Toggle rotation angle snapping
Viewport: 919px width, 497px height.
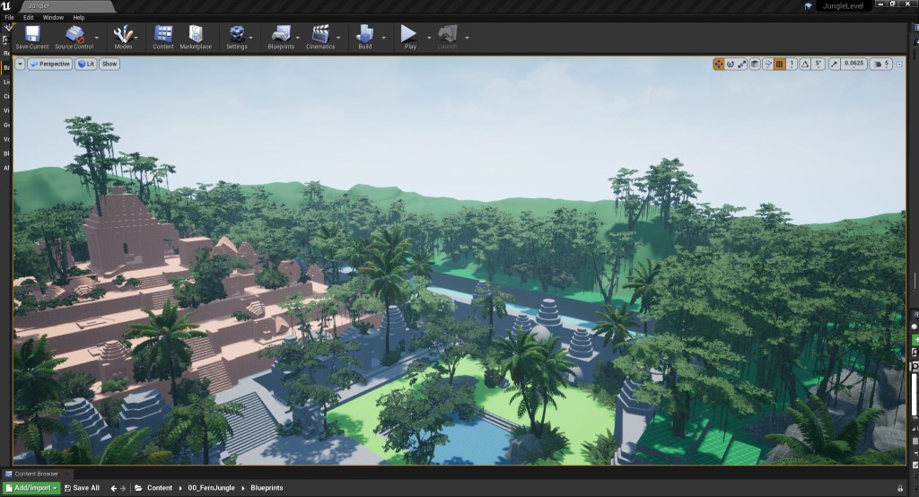click(x=805, y=64)
